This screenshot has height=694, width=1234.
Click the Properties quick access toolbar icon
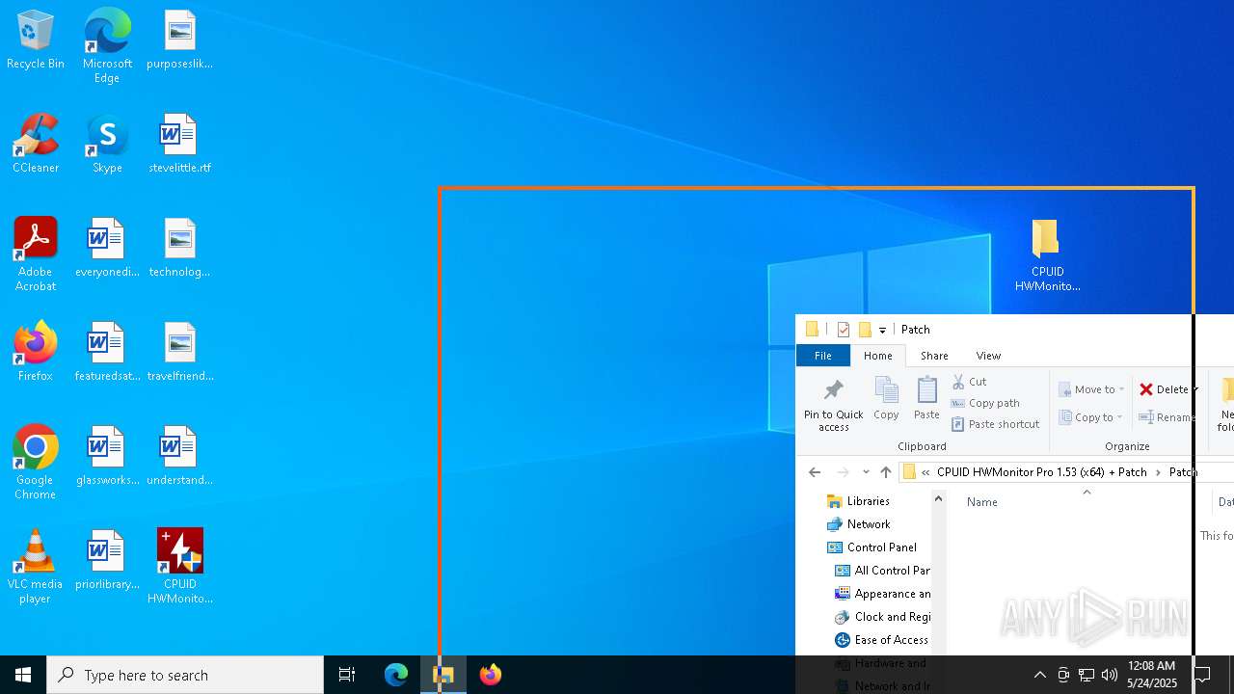(844, 330)
